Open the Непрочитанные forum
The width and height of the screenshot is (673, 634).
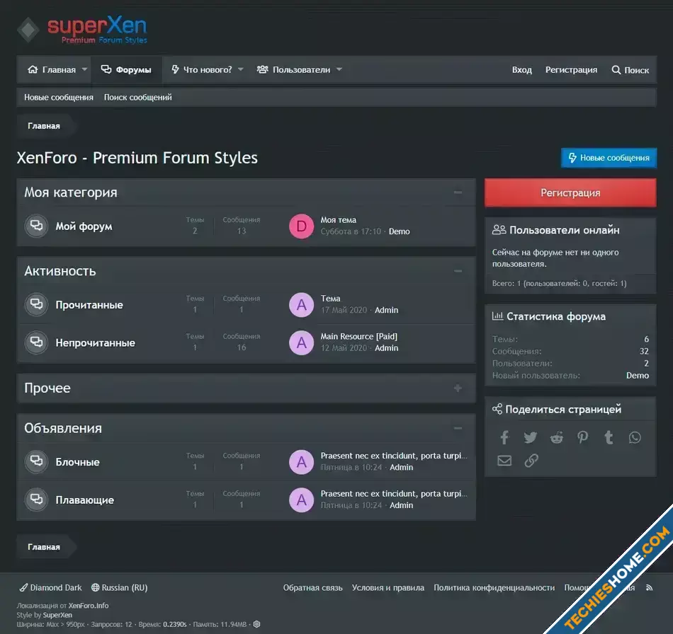[96, 342]
